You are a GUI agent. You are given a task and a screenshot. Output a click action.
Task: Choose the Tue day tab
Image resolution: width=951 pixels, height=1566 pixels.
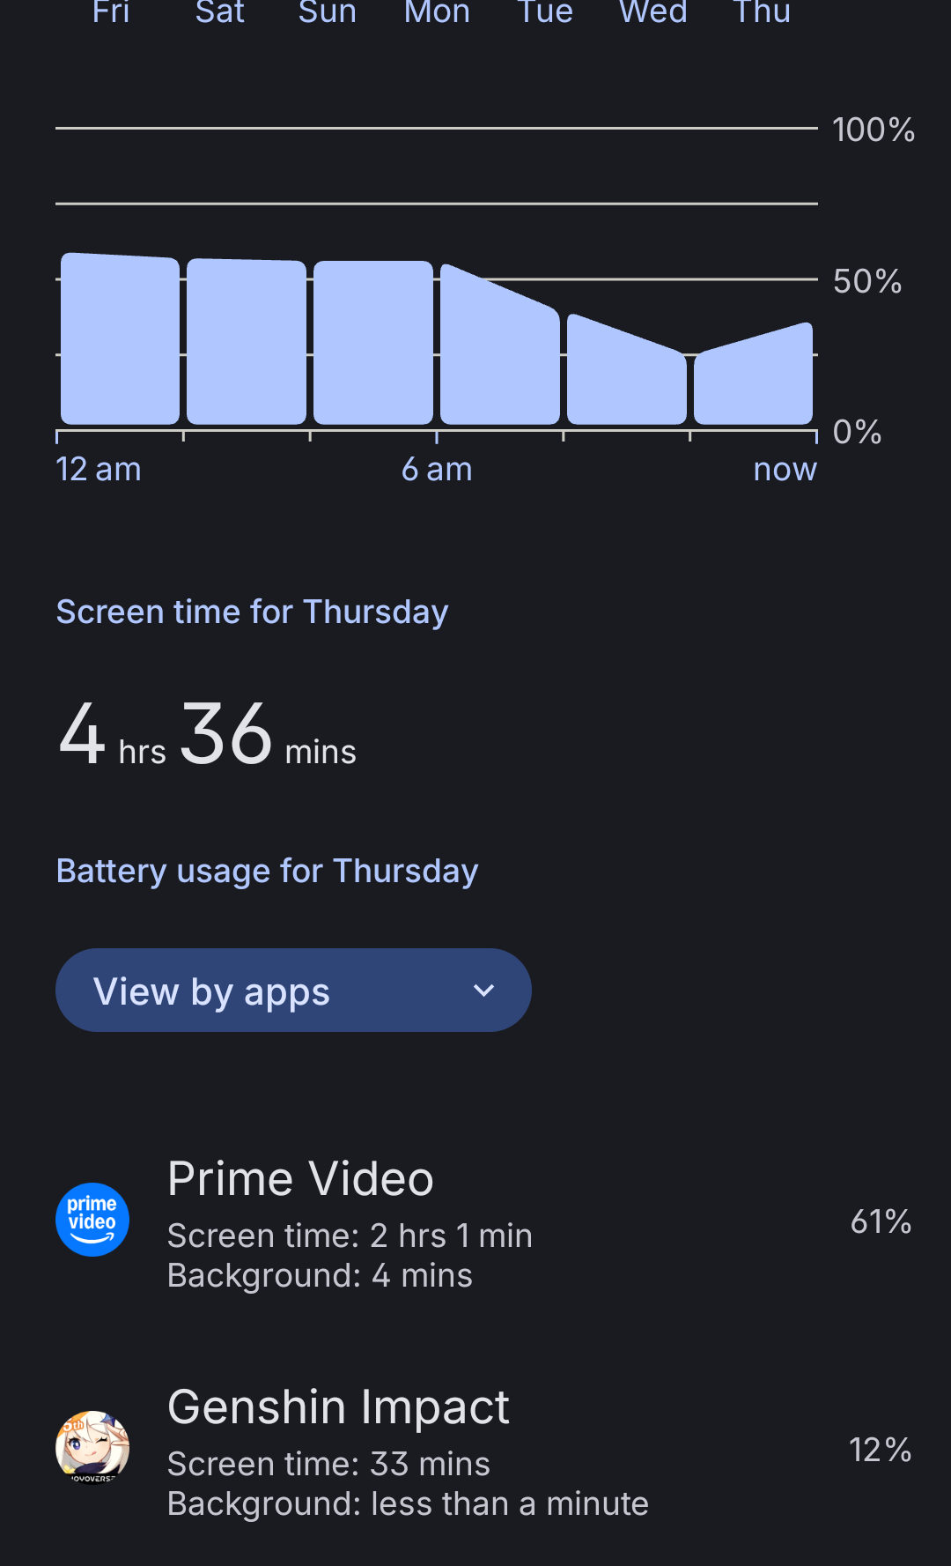545,12
